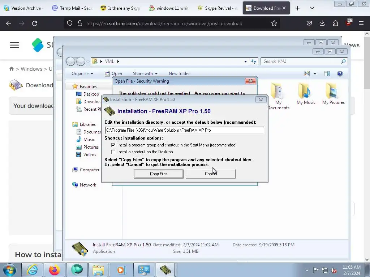The width and height of the screenshot is (370, 277).
Task: Click the browser page vertical scrollbar
Action: click(367, 62)
